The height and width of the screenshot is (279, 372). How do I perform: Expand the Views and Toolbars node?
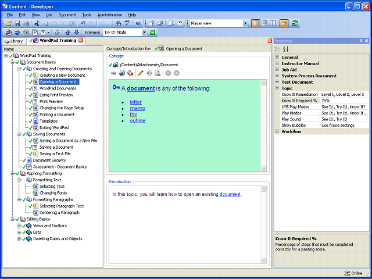click(x=19, y=226)
